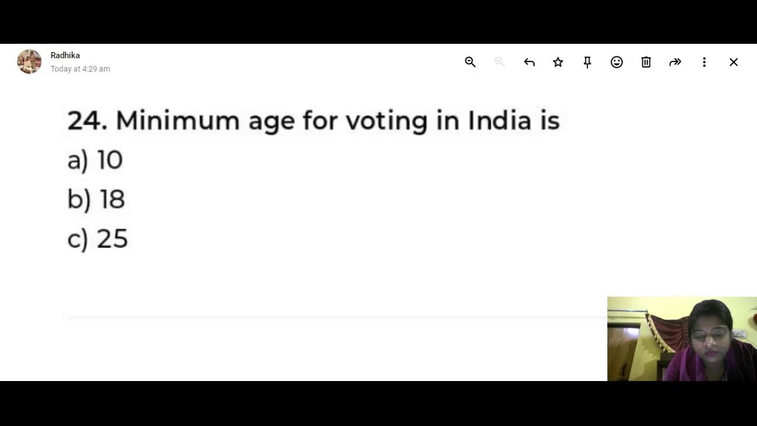Click the greyed-out zoom out magnifier
Image resolution: width=757 pixels, height=426 pixels.
tap(500, 62)
